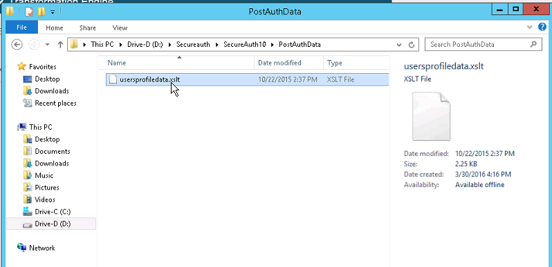Click the Drive-C disk icon
Viewport: 552px width, 267px height.
28,212
